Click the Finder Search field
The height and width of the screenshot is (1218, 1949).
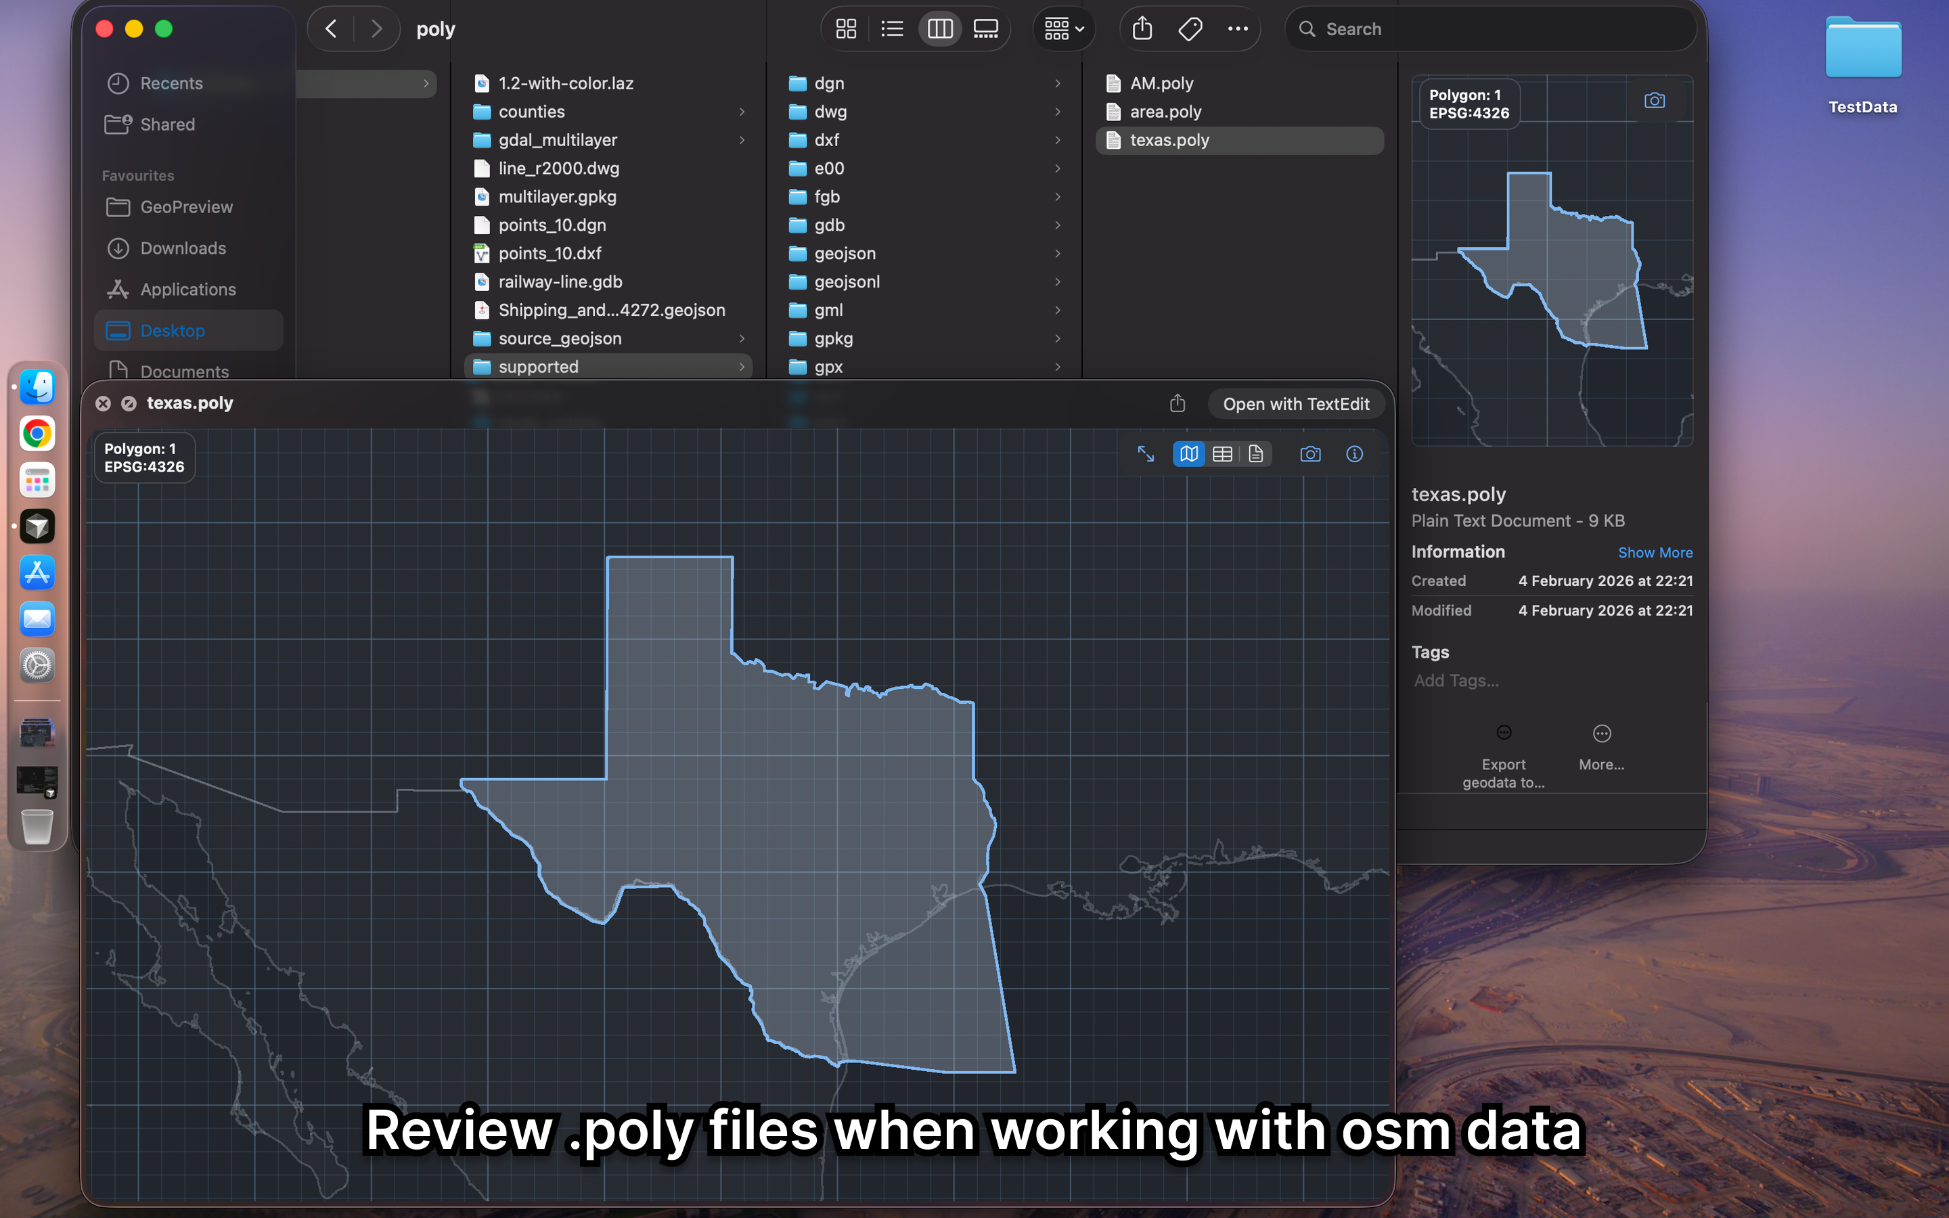[x=1490, y=29]
